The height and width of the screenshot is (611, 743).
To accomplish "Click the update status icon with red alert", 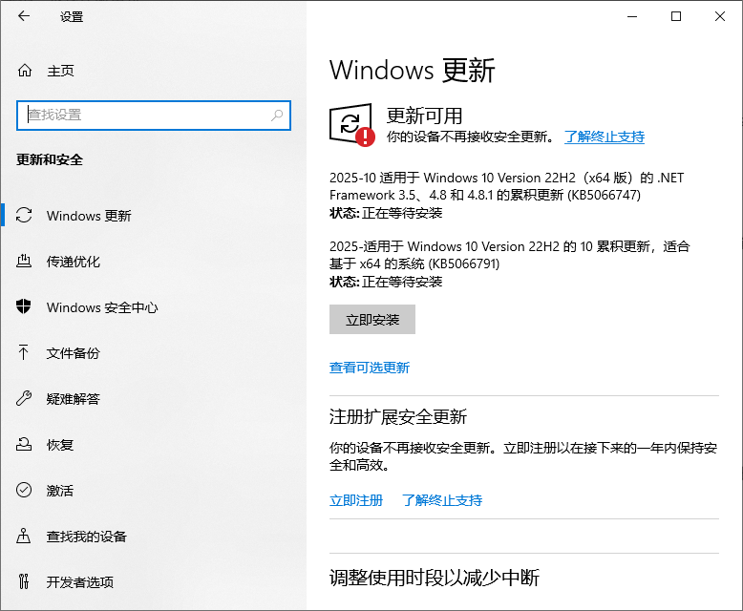I will [x=352, y=125].
